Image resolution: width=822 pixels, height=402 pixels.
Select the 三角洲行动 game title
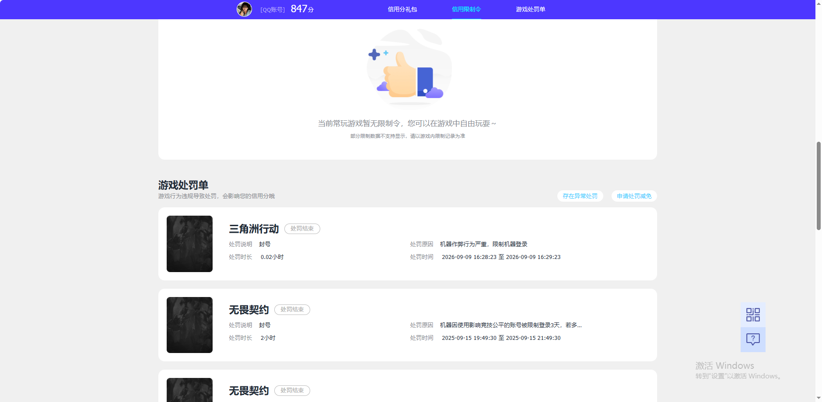[x=254, y=229]
